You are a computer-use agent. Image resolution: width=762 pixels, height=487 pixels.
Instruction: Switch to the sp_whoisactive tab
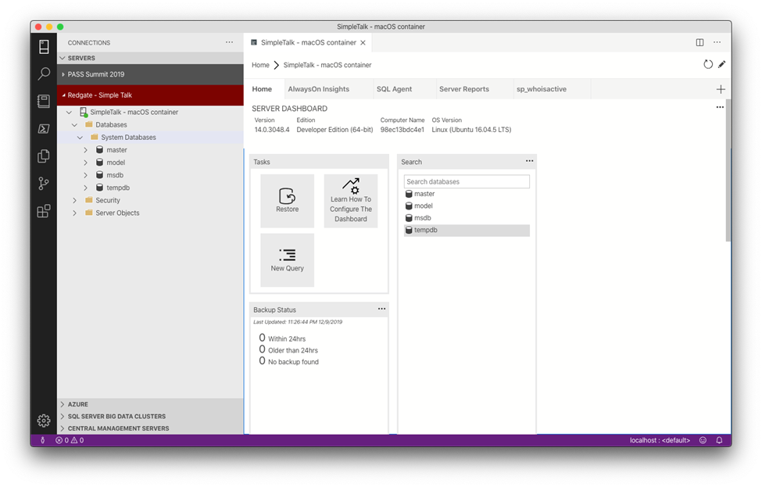(542, 89)
